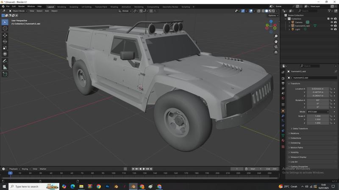Click the pan view hand icon

(x=276, y=41)
